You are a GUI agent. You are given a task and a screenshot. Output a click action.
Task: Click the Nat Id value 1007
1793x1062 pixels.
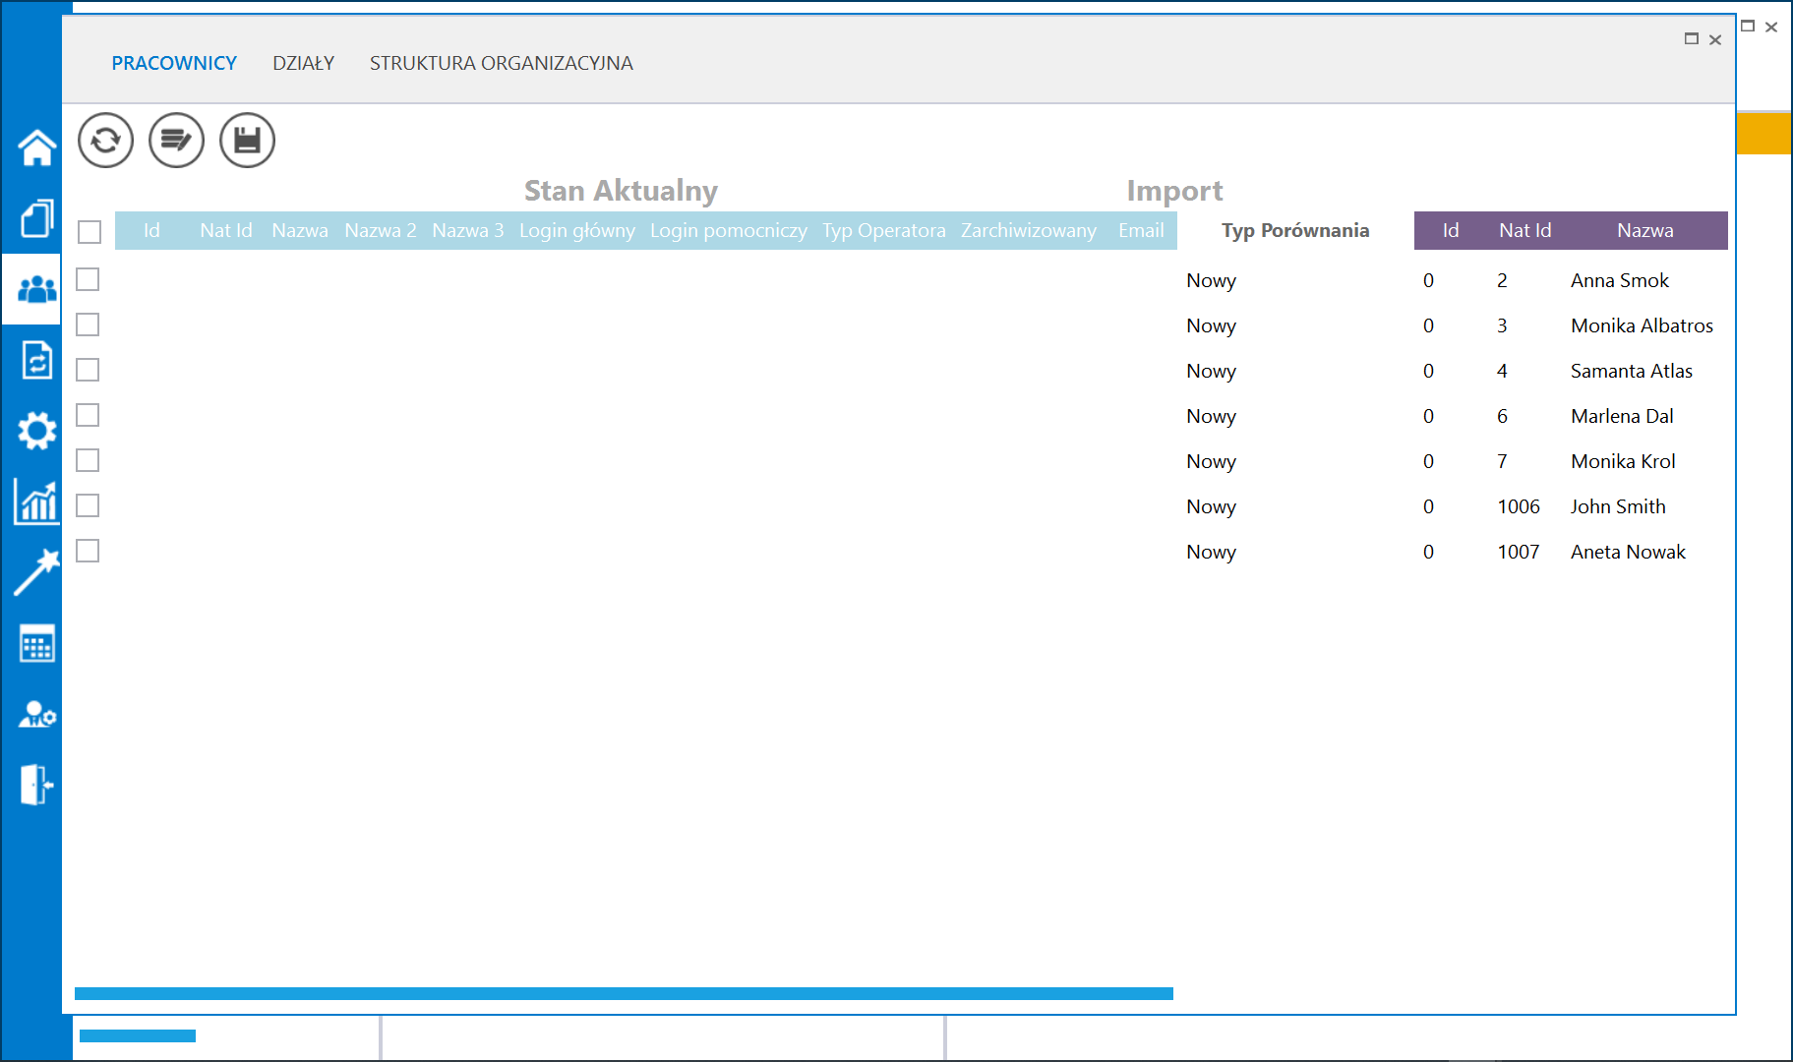1519,552
